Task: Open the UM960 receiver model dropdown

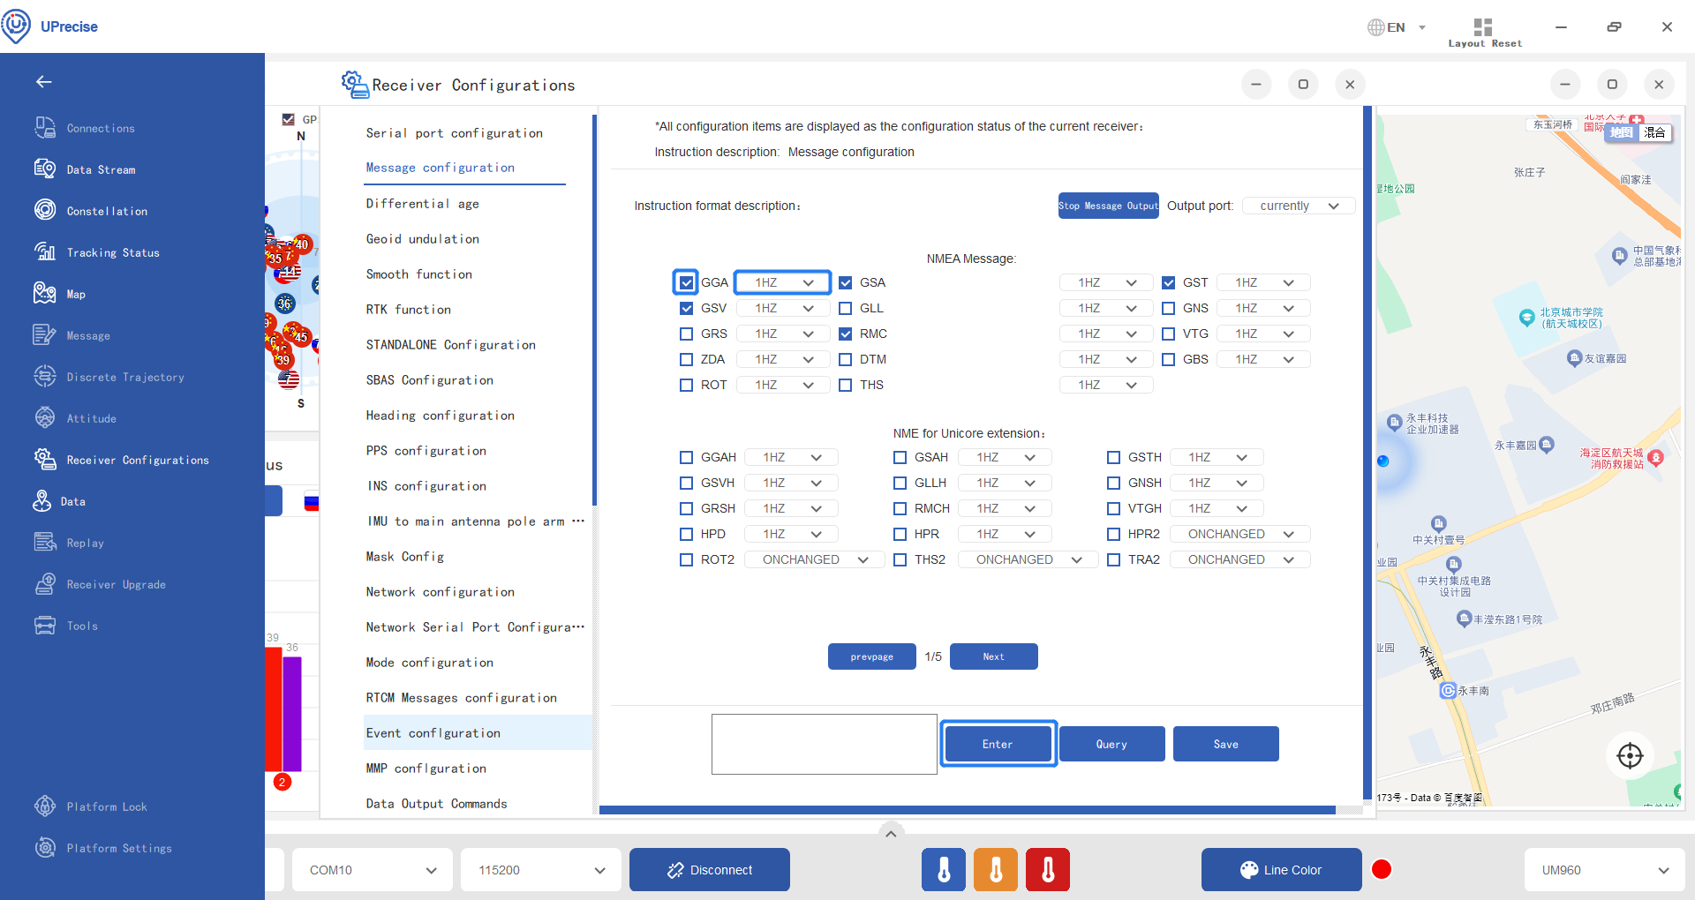Action: [1604, 870]
